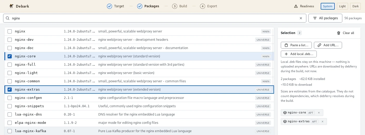
Task: Remove the nginx-core chip
Action: 319,113
